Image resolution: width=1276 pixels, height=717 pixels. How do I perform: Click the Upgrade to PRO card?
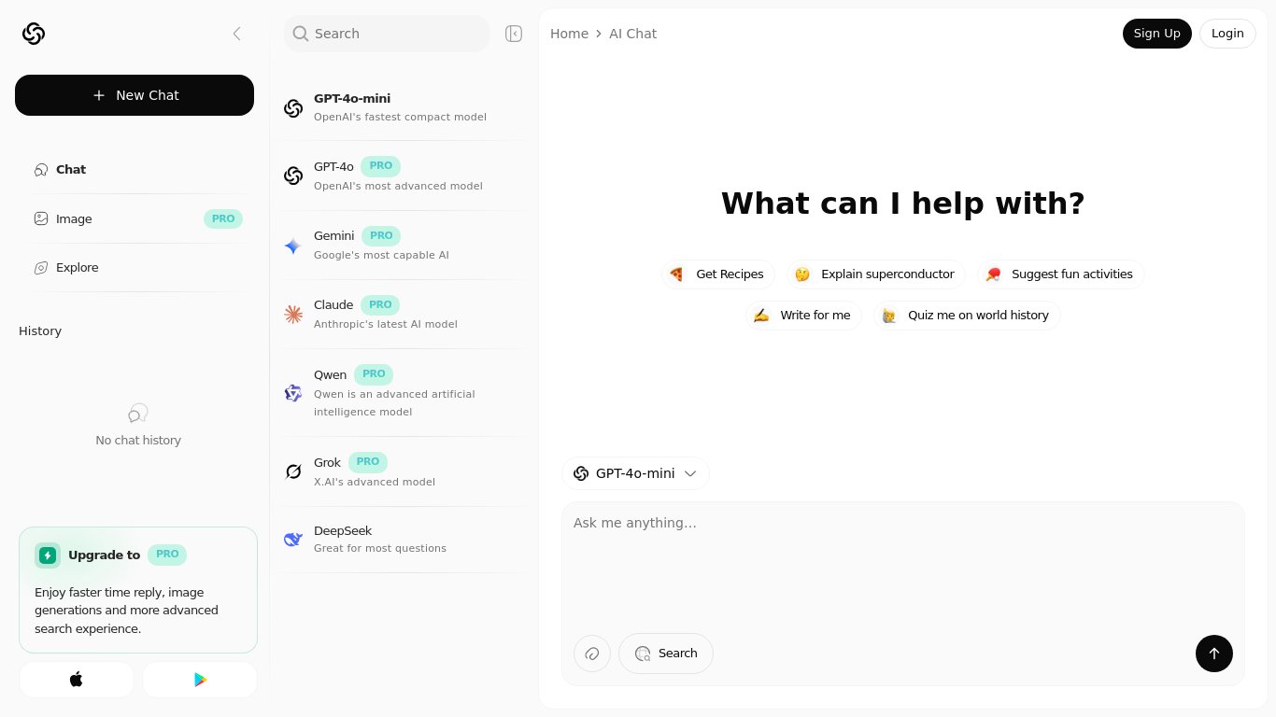coord(138,590)
